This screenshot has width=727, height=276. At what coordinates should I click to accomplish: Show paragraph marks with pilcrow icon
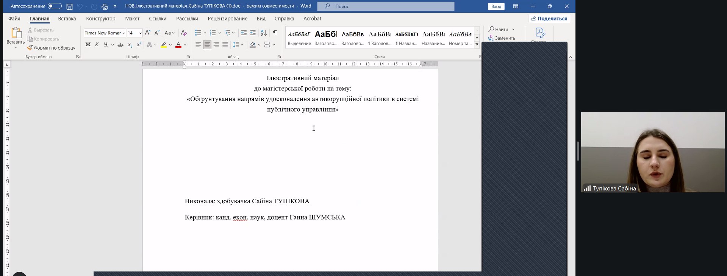click(x=275, y=33)
